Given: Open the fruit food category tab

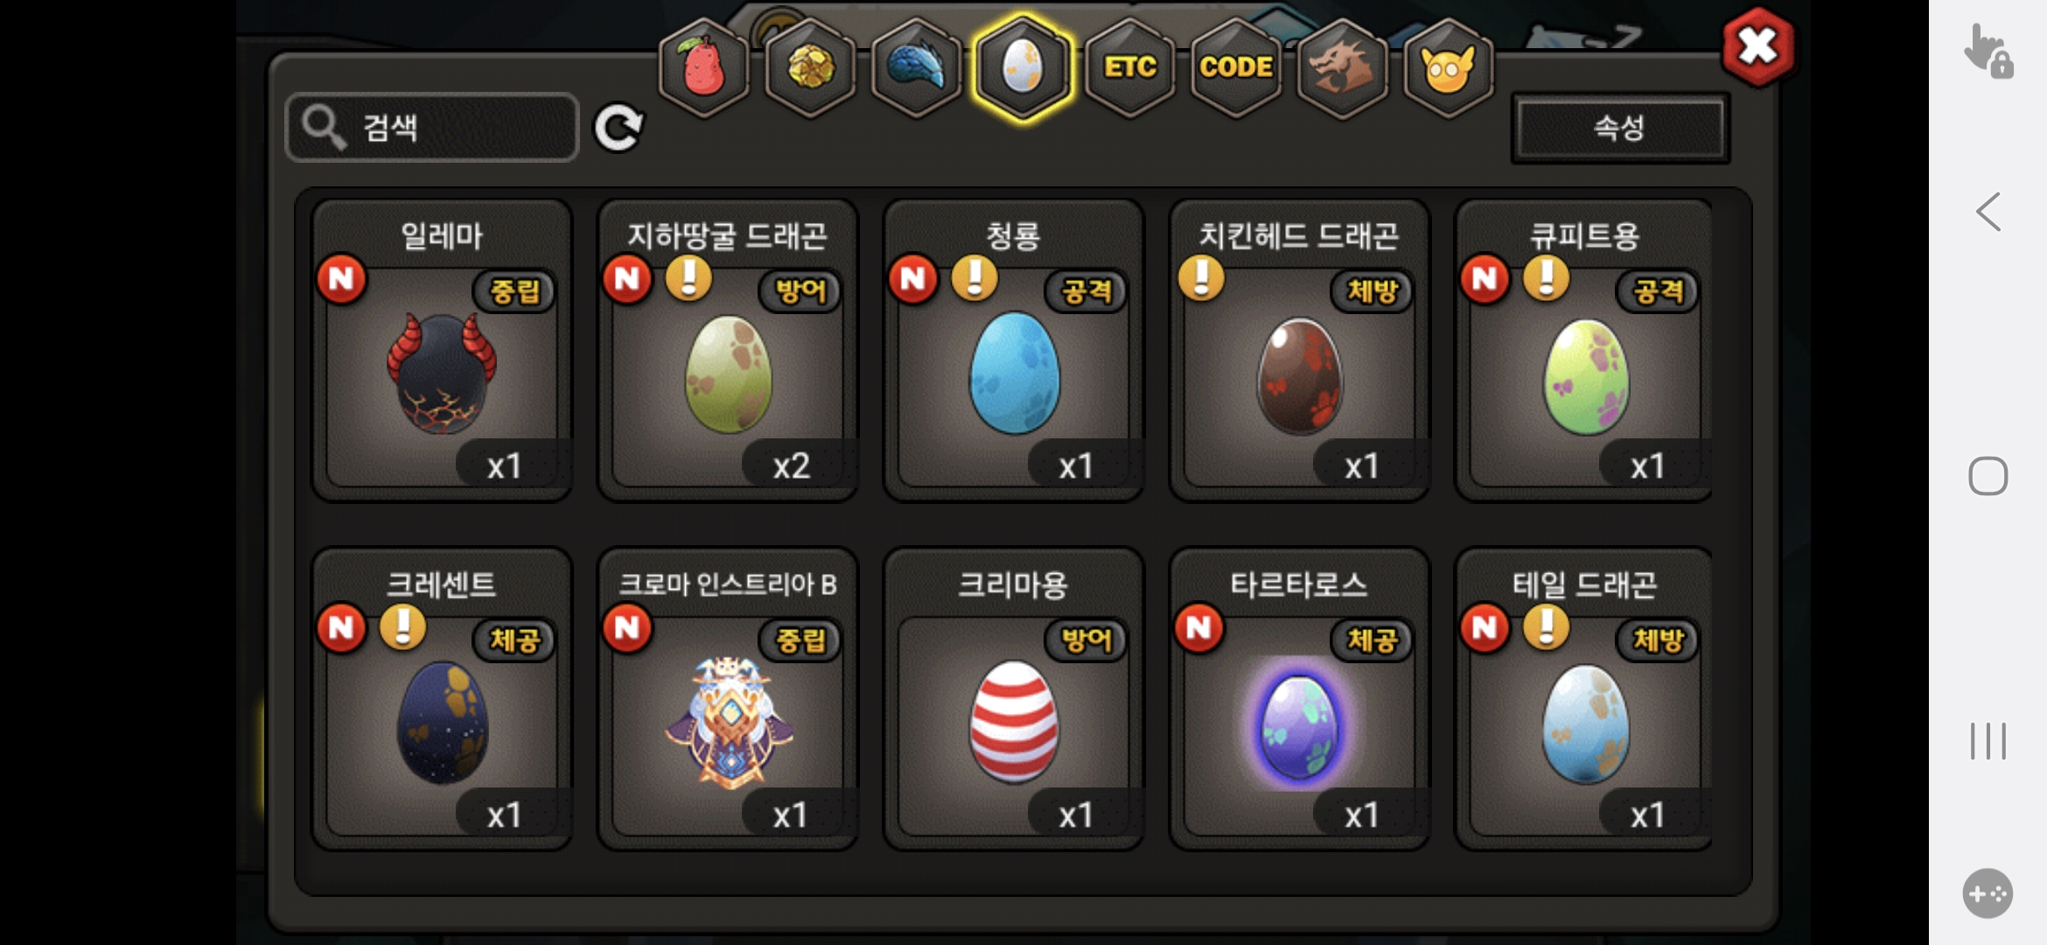Looking at the screenshot, I should point(704,68).
